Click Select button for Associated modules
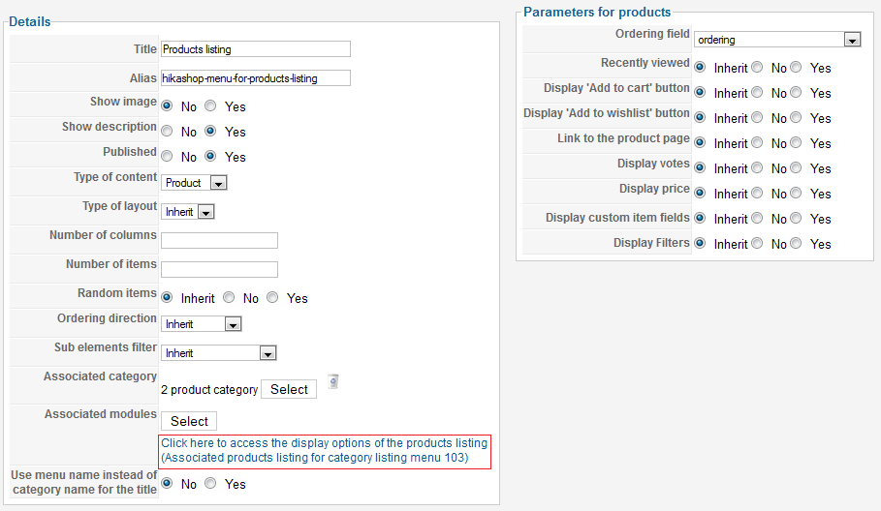The image size is (881, 511). (189, 421)
